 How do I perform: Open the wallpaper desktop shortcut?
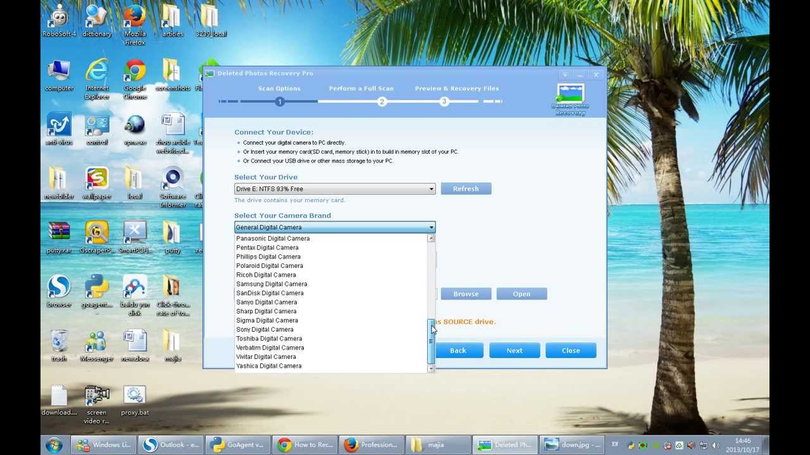(97, 183)
